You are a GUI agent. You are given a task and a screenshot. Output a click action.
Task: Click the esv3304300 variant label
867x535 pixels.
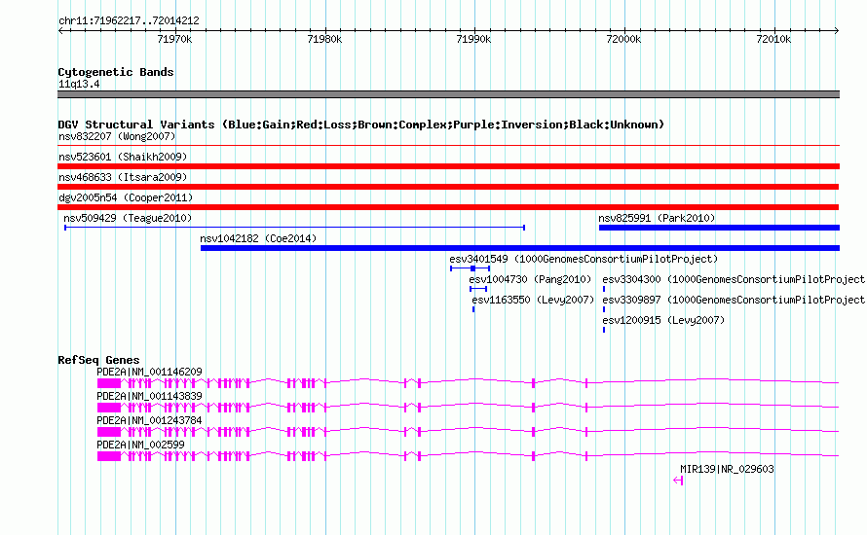tap(734, 279)
